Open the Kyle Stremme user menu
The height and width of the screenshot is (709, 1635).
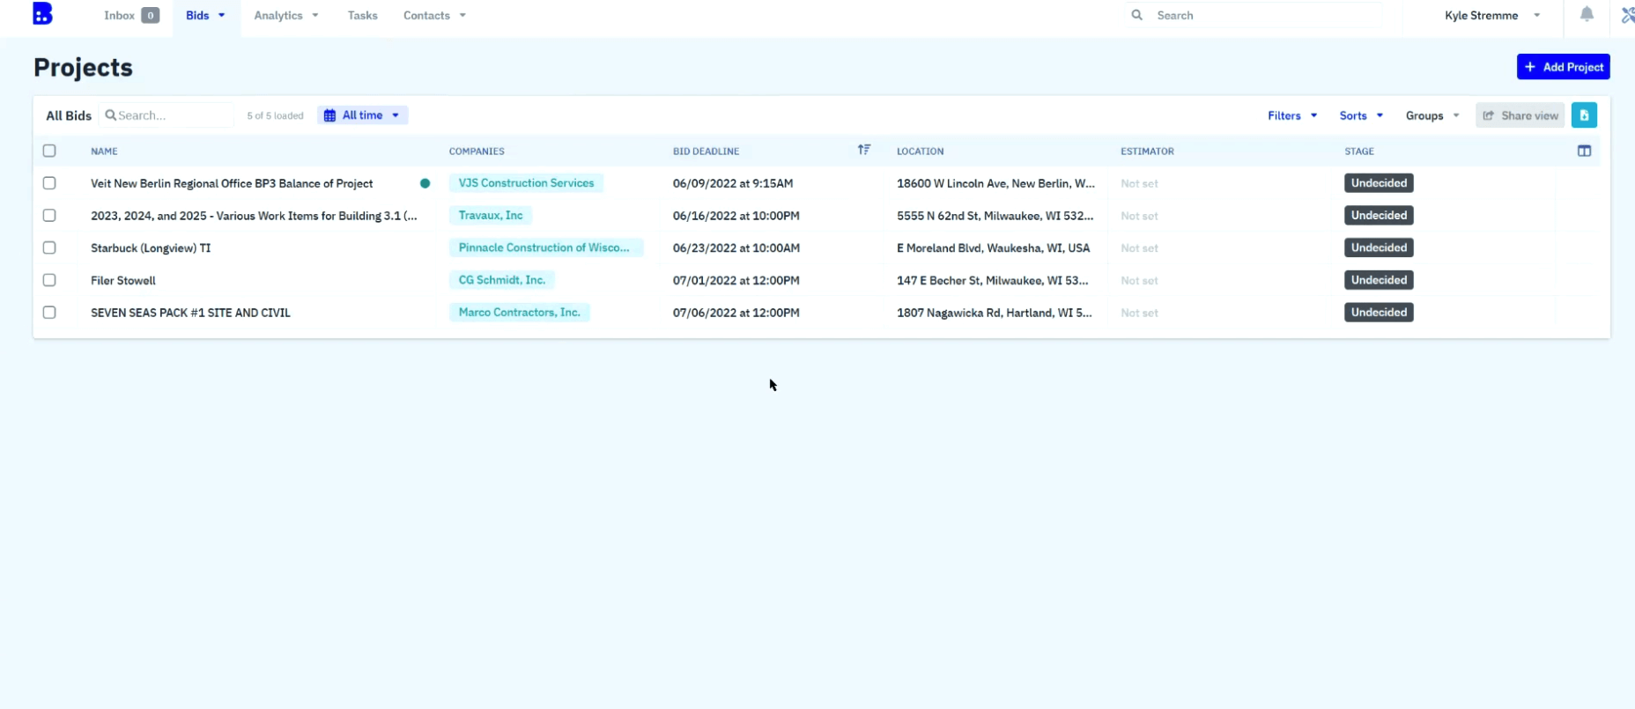coord(1492,15)
